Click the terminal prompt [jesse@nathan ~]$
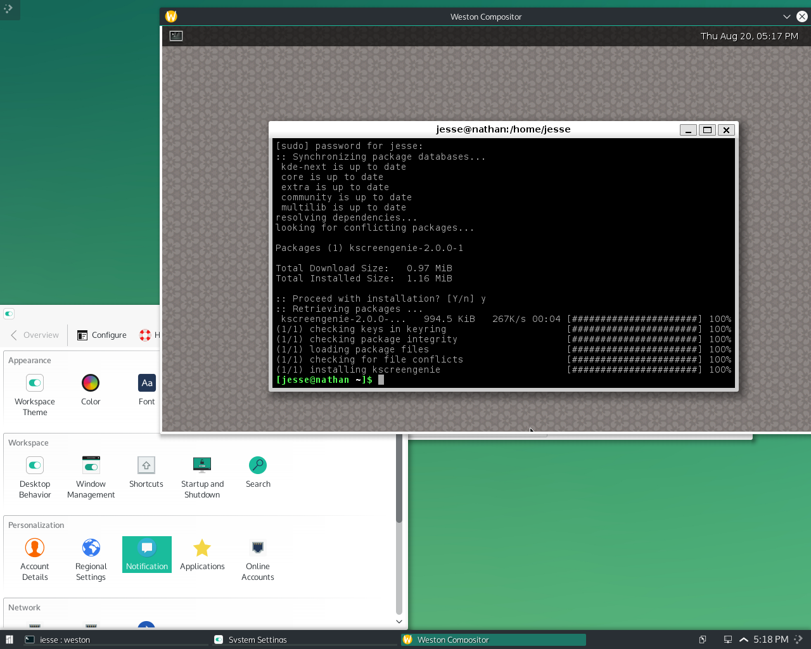 [x=324, y=380]
